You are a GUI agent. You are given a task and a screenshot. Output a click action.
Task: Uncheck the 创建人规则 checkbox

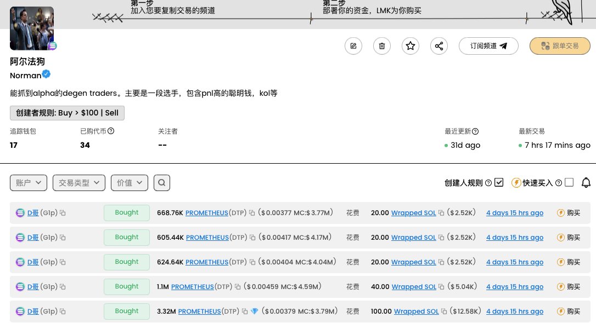coord(499,182)
